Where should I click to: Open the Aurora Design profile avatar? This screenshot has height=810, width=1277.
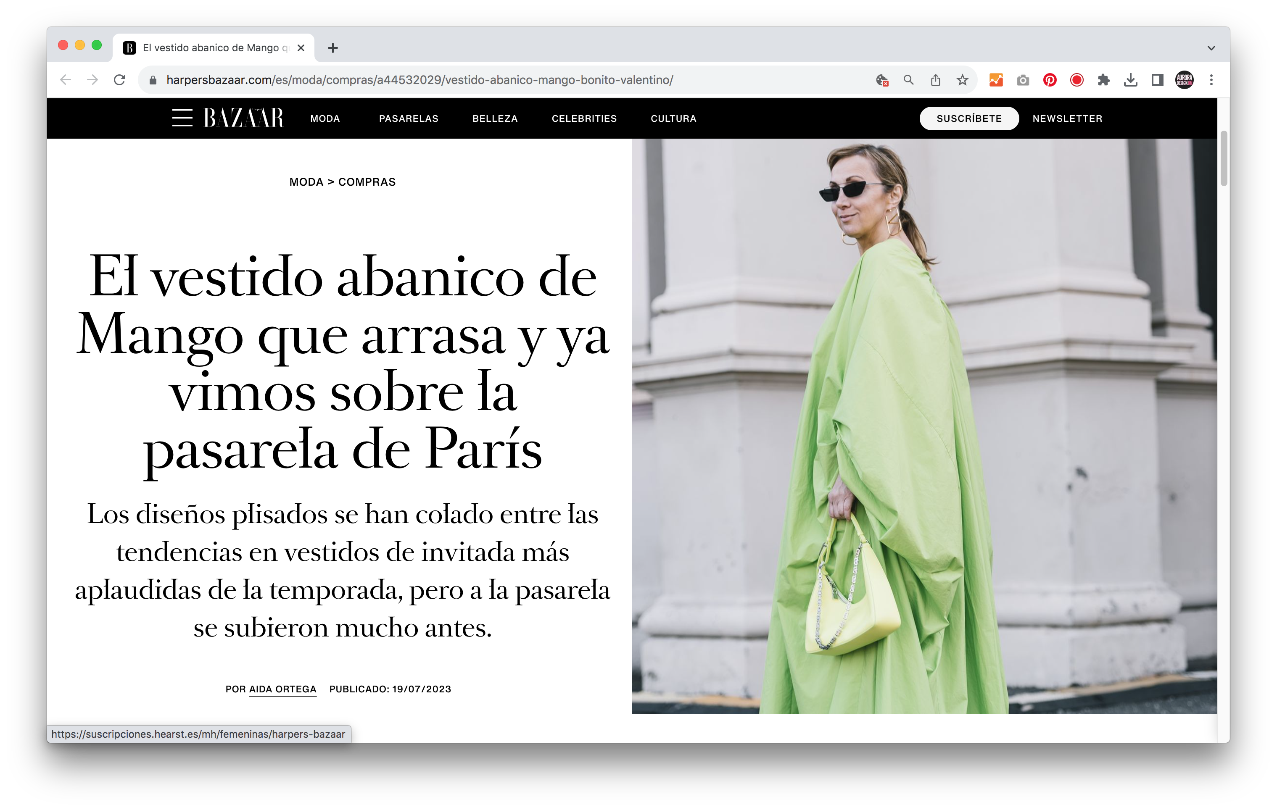1184,80
